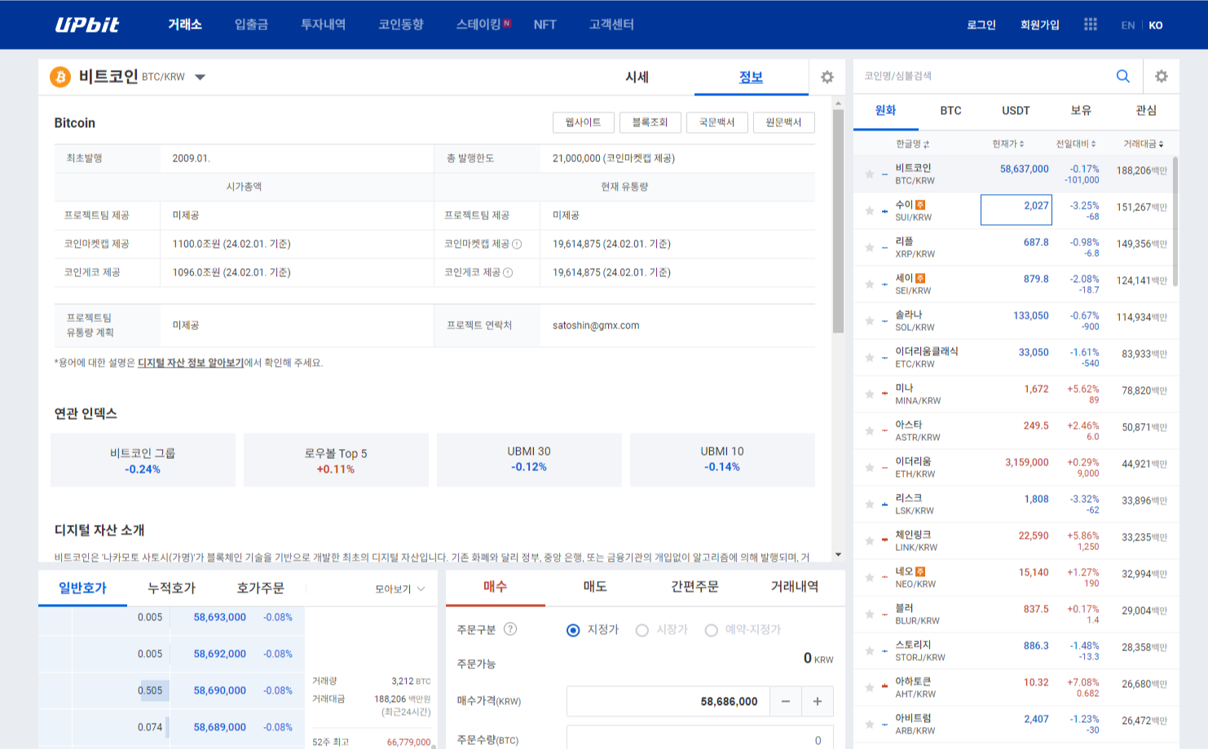Open the 매도 order tab

tap(595, 587)
